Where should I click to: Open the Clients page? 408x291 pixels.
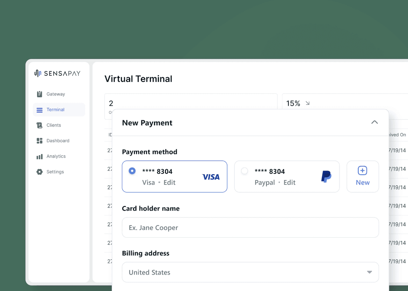[x=53, y=125]
